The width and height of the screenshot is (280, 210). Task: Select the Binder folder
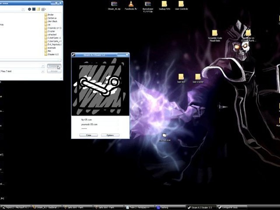49,15
